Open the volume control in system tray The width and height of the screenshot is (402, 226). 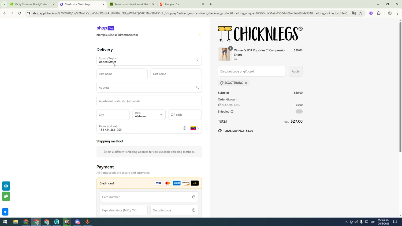(x=356, y=222)
